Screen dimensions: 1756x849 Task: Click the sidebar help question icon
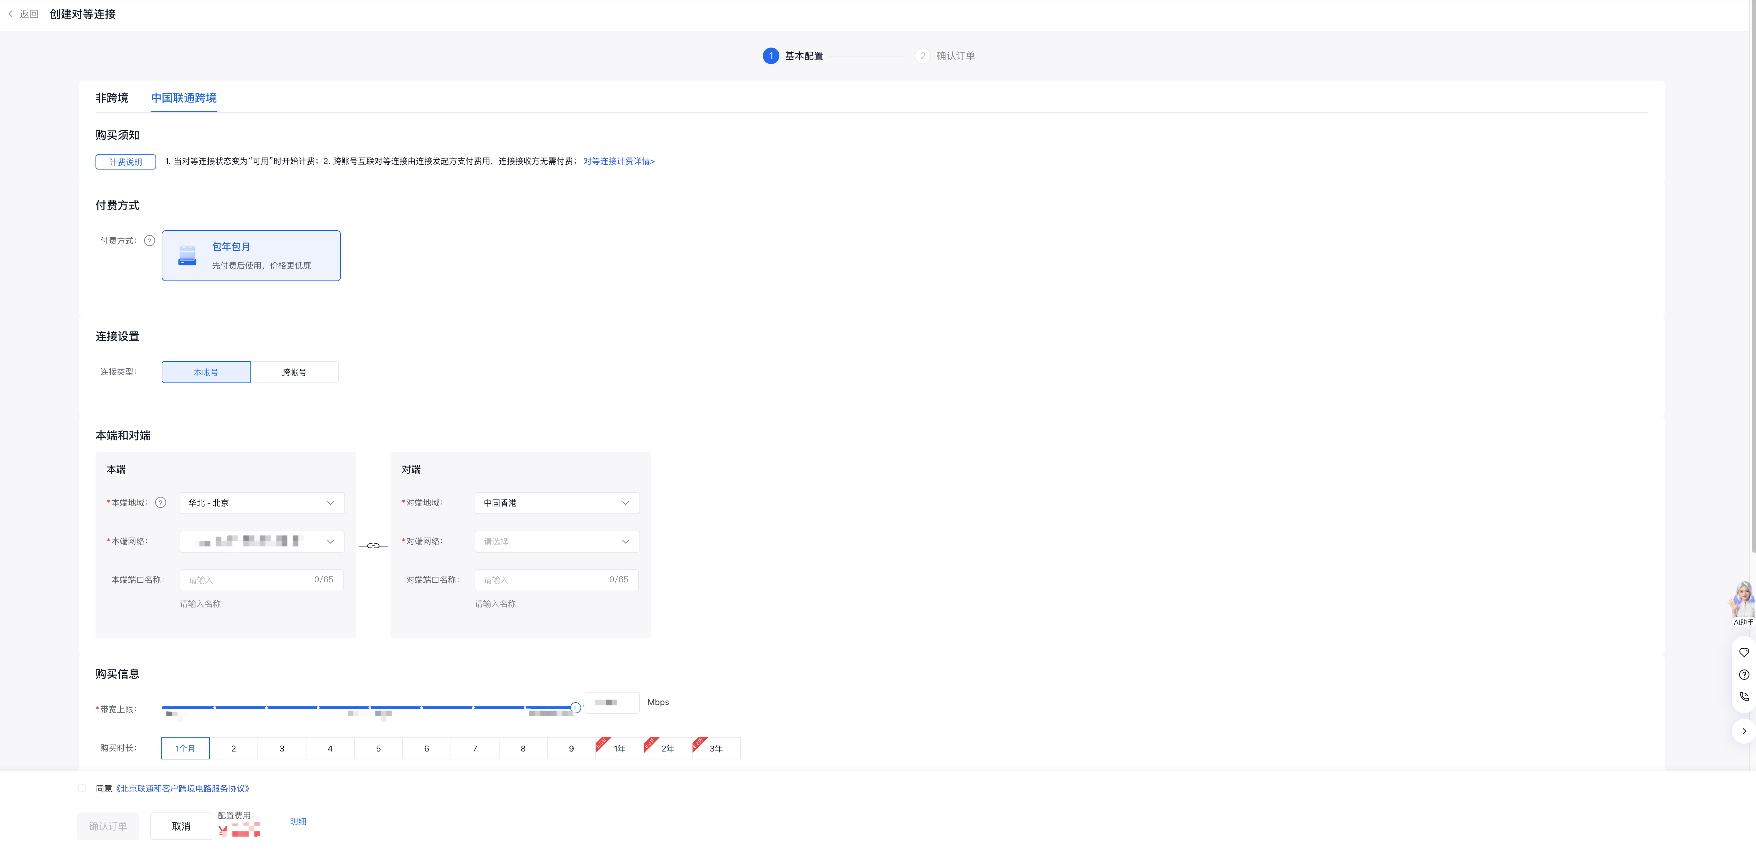click(1744, 675)
